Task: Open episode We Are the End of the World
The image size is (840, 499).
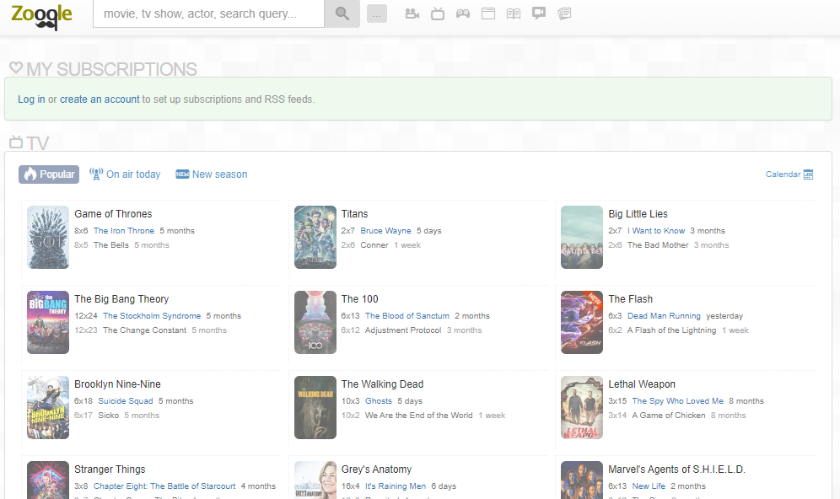Action: pos(419,415)
